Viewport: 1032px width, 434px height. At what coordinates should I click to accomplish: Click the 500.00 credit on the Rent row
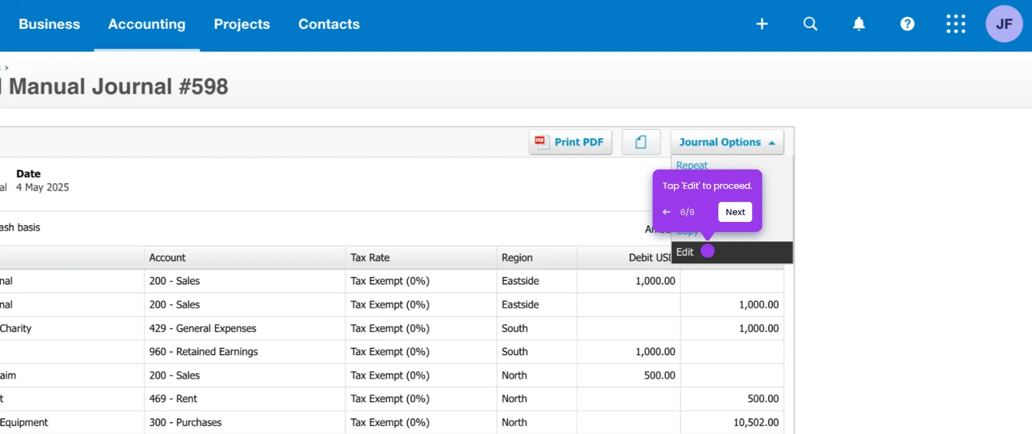pos(763,398)
